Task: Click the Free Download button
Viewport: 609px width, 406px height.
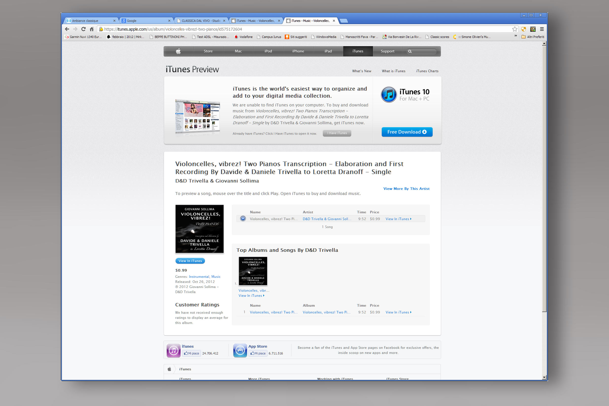Action: (407, 132)
